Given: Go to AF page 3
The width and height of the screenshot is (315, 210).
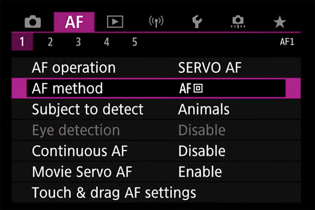Looking at the screenshot, I should pyautogui.click(x=78, y=42).
